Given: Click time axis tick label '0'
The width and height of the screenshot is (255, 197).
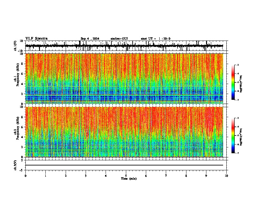Looking at the screenshot, I should pyautogui.click(x=25, y=176).
